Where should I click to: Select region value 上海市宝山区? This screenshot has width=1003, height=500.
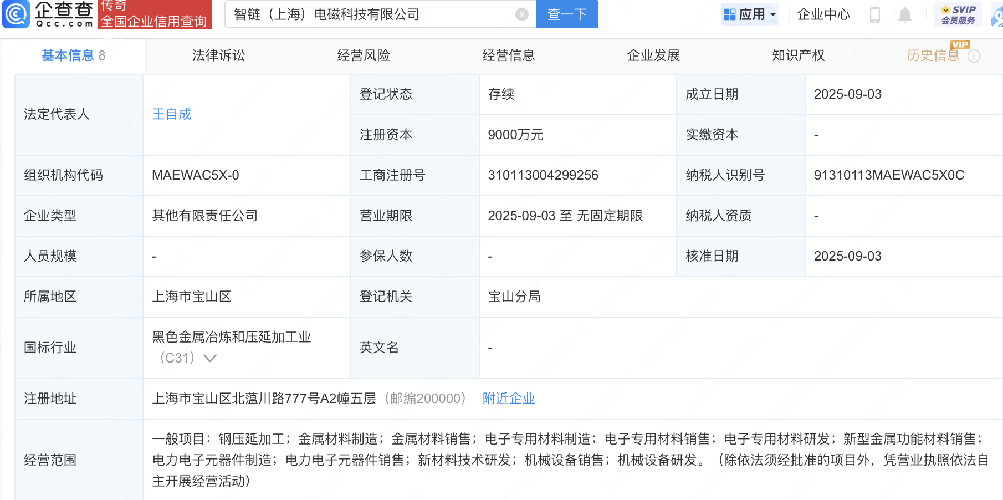coord(192,297)
